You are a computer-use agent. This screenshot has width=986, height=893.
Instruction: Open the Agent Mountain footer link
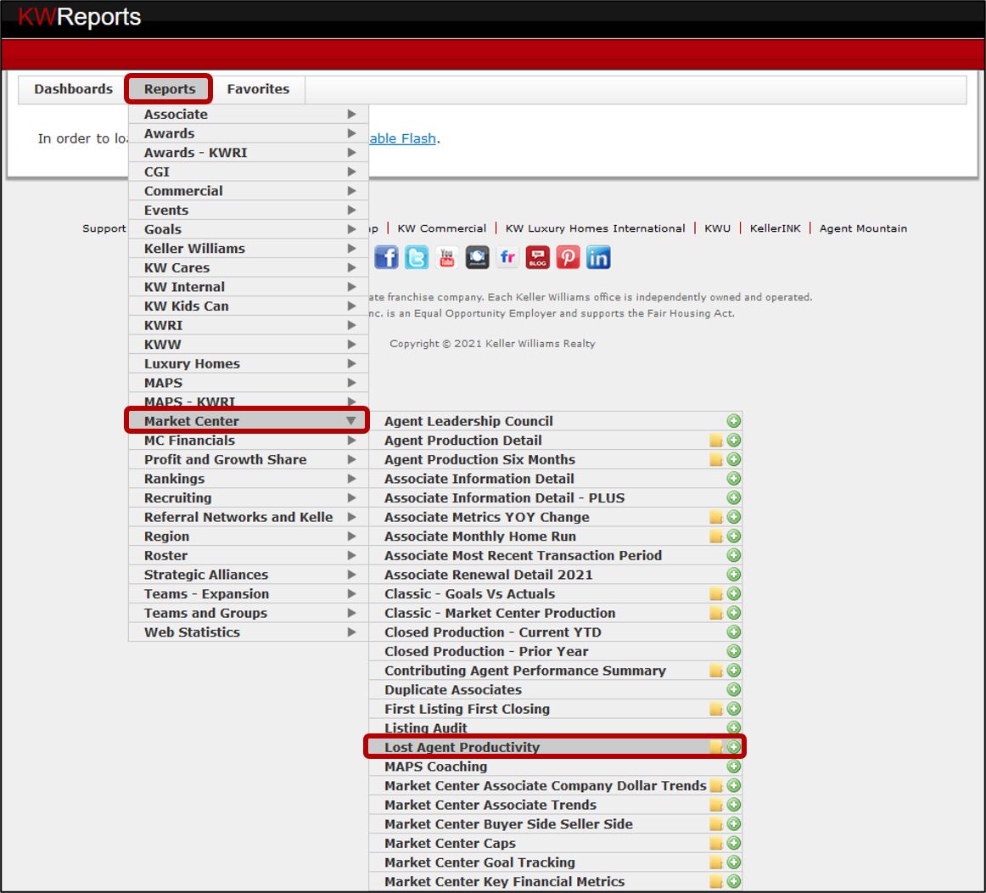pyautogui.click(x=863, y=228)
